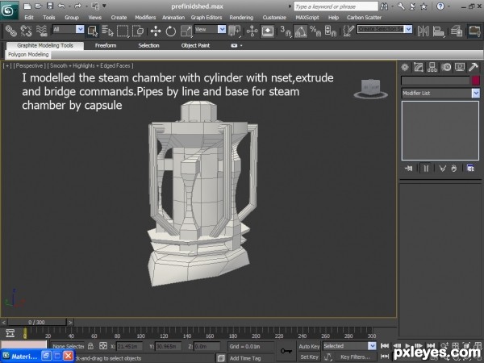Open the MAXScript menu

coord(307,18)
